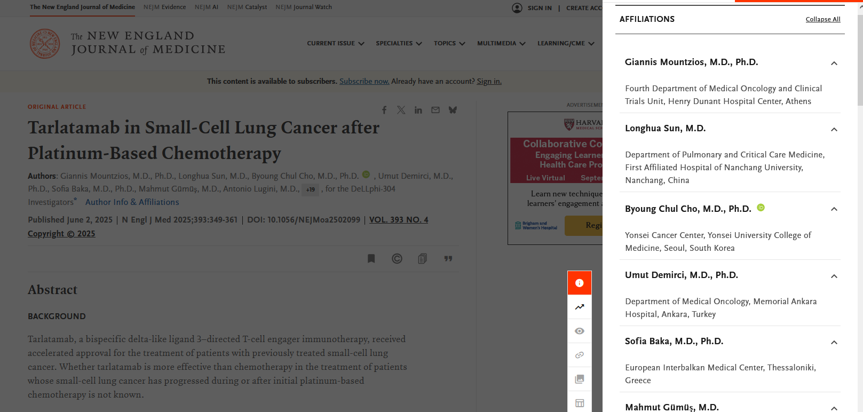Open the Specialties menu
The image size is (863, 412).
click(x=398, y=44)
